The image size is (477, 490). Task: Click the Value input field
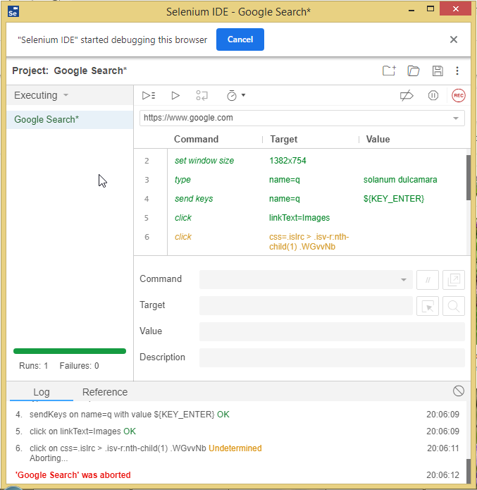pyautogui.click(x=332, y=331)
